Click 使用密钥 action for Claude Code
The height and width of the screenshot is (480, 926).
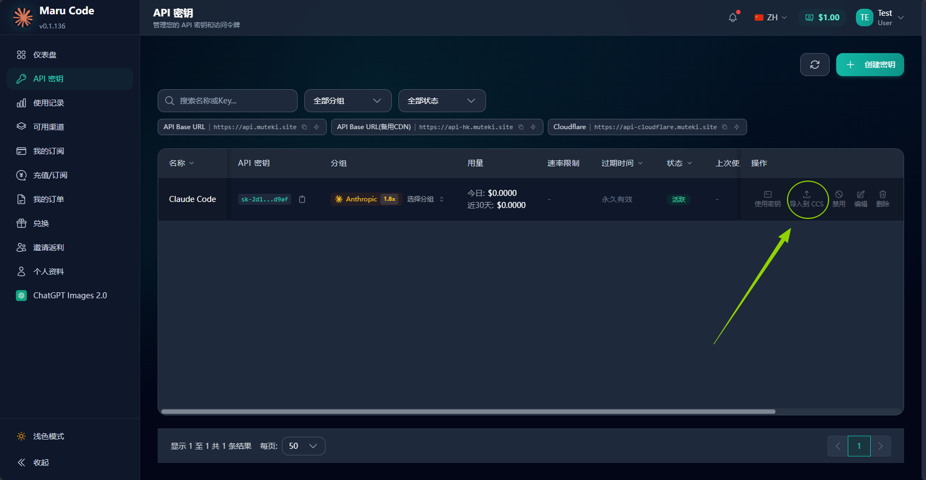click(768, 199)
